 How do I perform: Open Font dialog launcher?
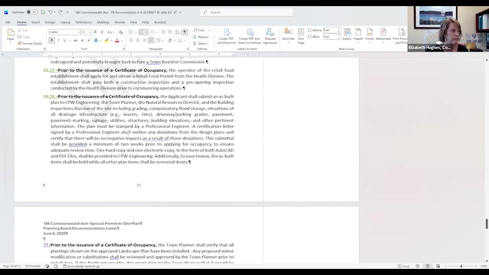point(124,49)
